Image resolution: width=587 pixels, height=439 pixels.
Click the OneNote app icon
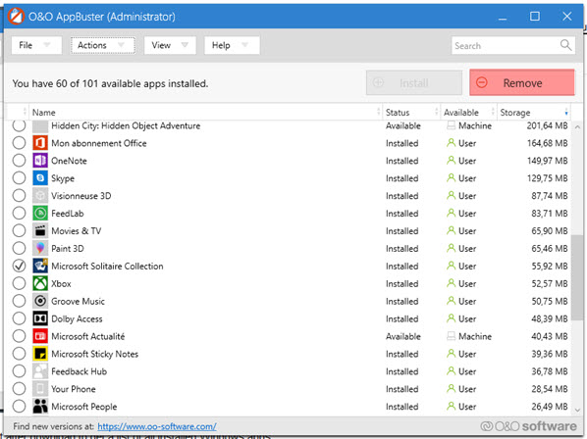[x=40, y=161]
